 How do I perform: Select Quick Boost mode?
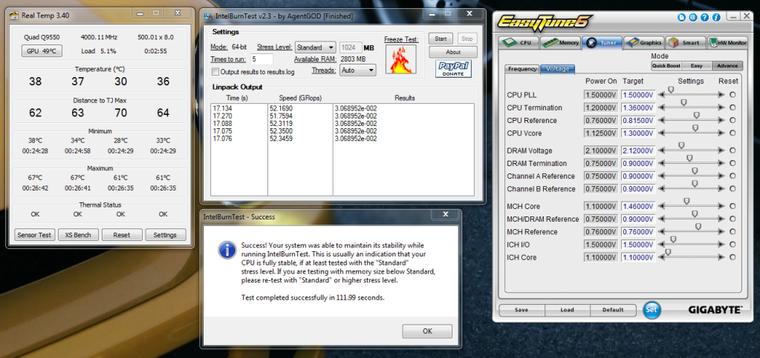pos(666,65)
